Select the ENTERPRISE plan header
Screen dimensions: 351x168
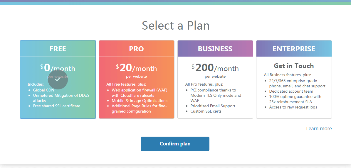coord(294,49)
